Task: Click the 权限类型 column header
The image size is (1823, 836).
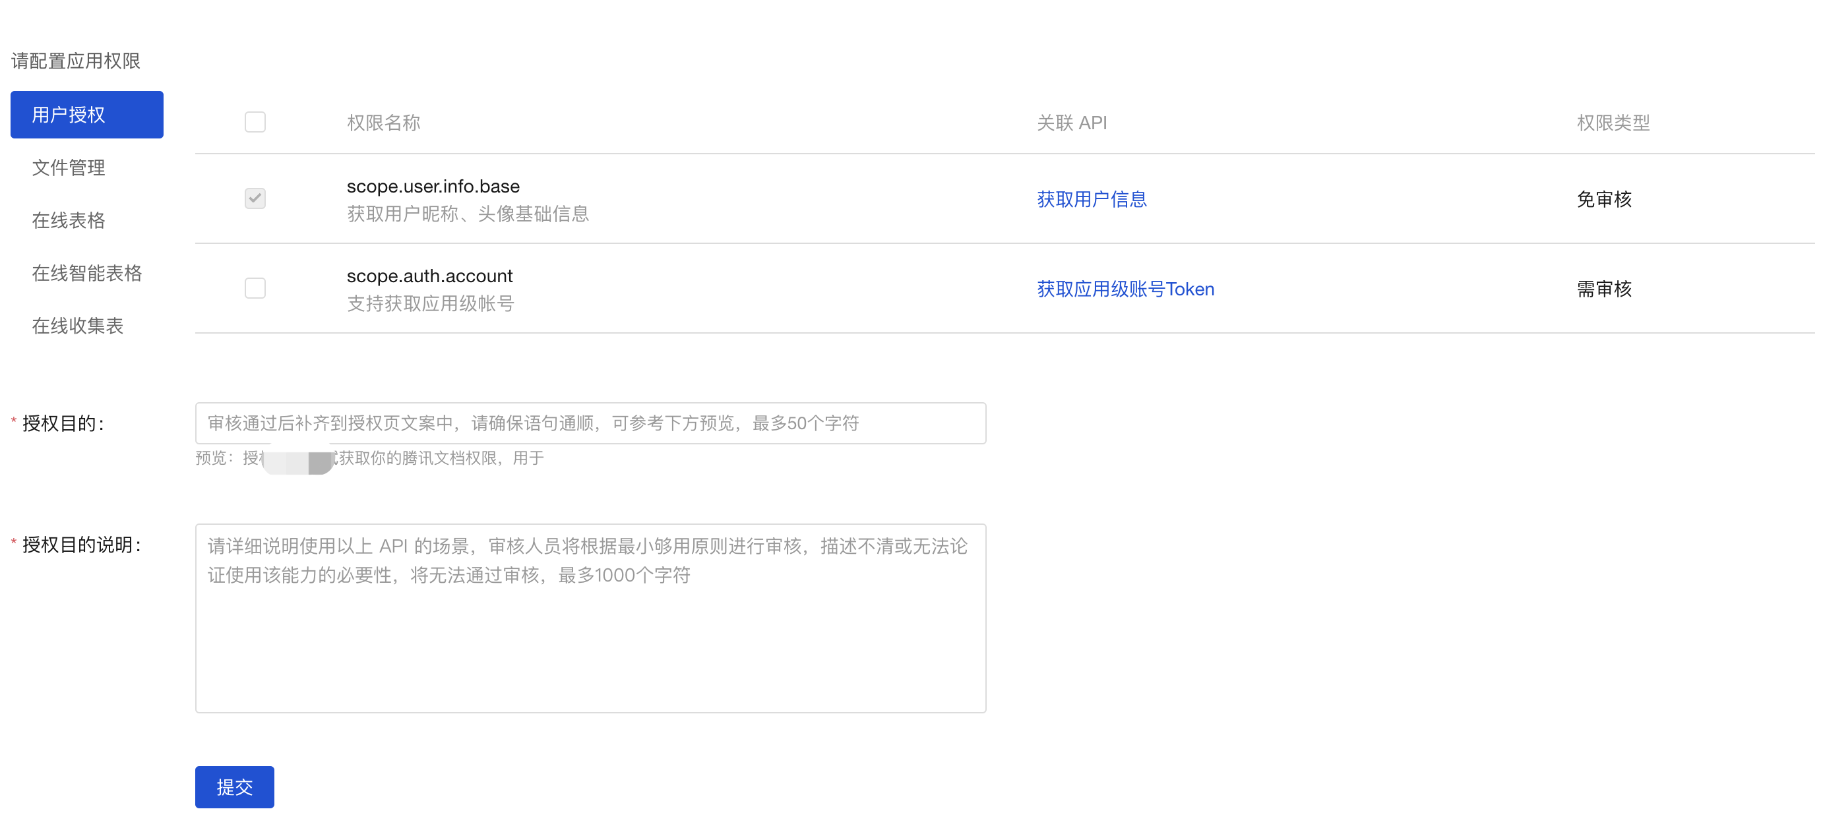Action: point(1613,123)
